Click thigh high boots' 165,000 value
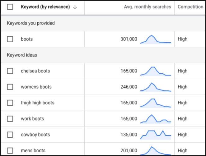Screen dimensions: 206x156 129,103
